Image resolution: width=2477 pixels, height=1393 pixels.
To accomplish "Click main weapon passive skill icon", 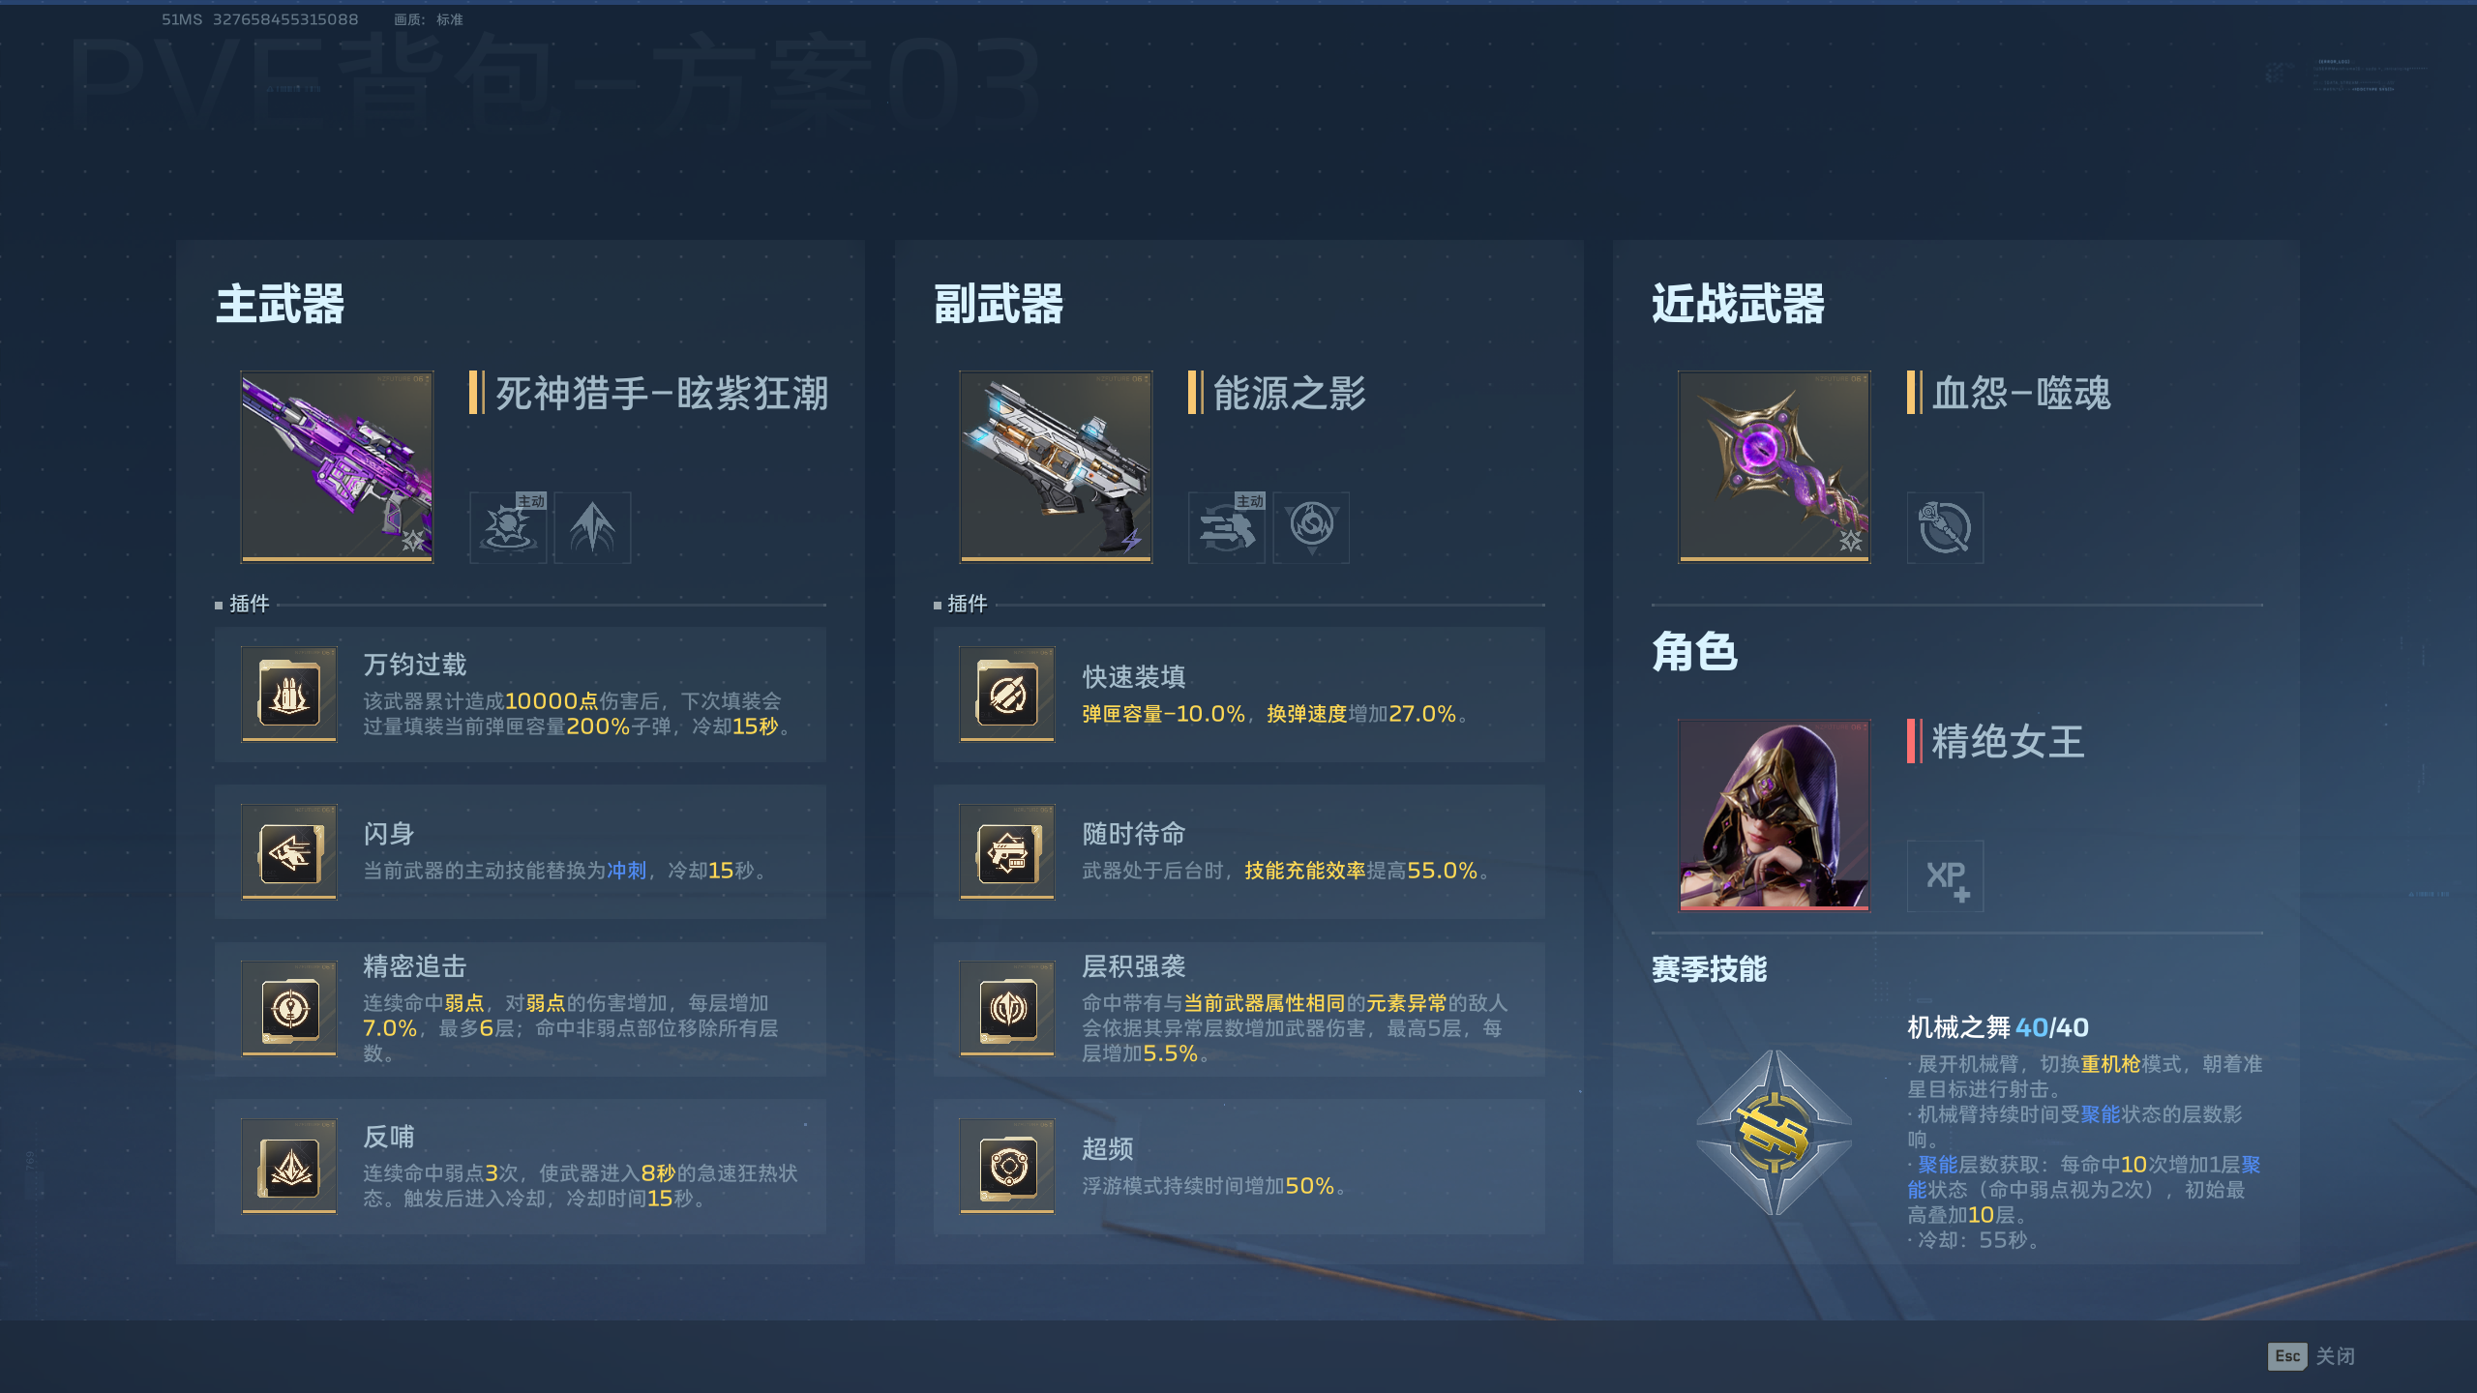I will click(x=592, y=527).
